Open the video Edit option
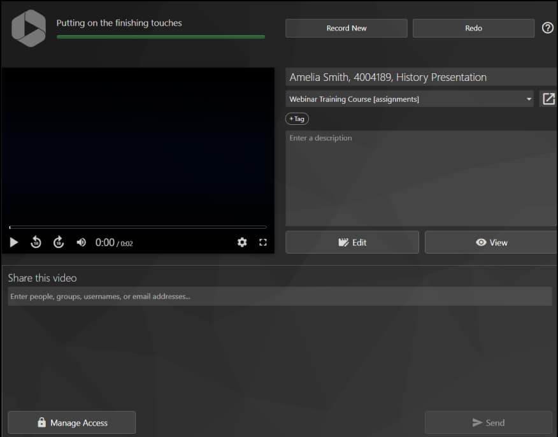Viewport: 558px width, 437px height. coord(352,242)
